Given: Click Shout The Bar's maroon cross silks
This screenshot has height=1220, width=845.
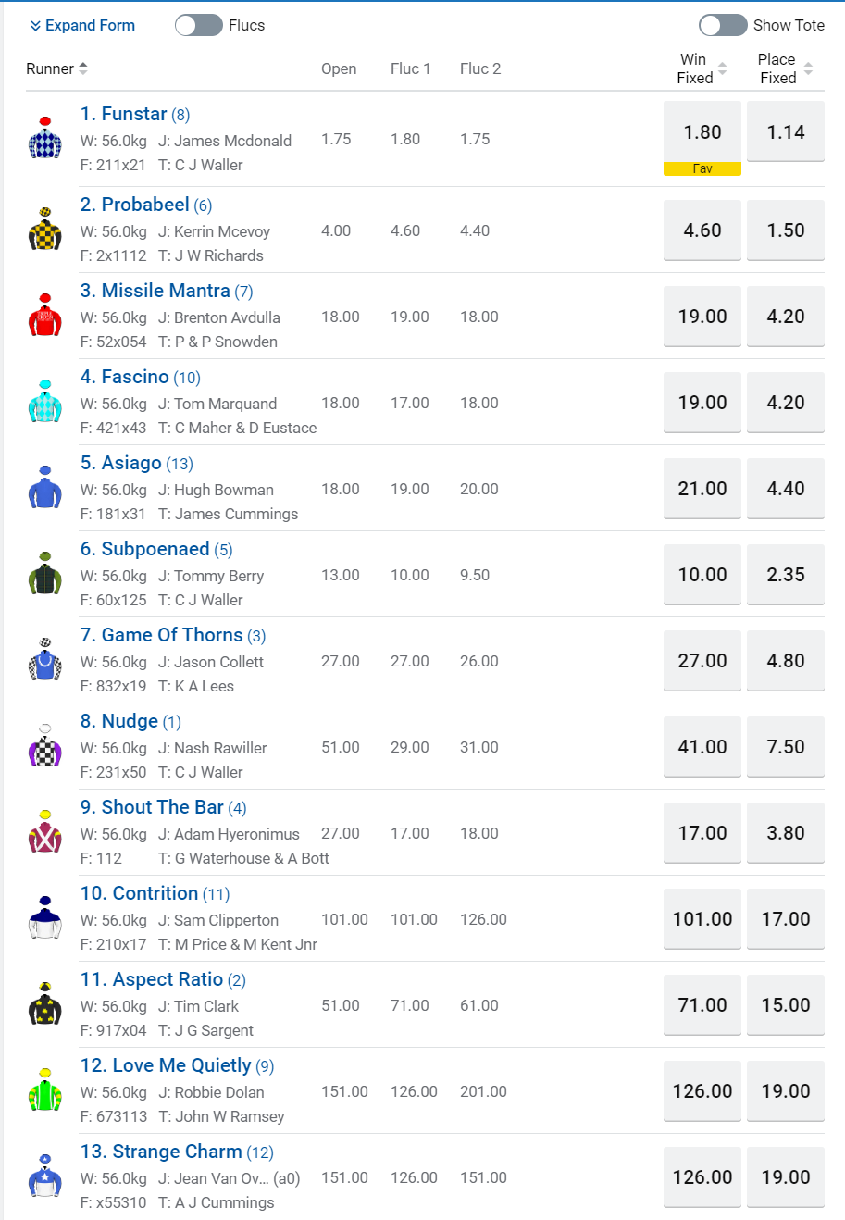Looking at the screenshot, I should 44,832.
